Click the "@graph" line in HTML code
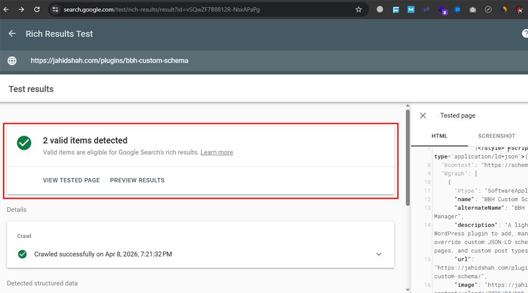The width and height of the screenshot is (528, 293). click(459, 173)
